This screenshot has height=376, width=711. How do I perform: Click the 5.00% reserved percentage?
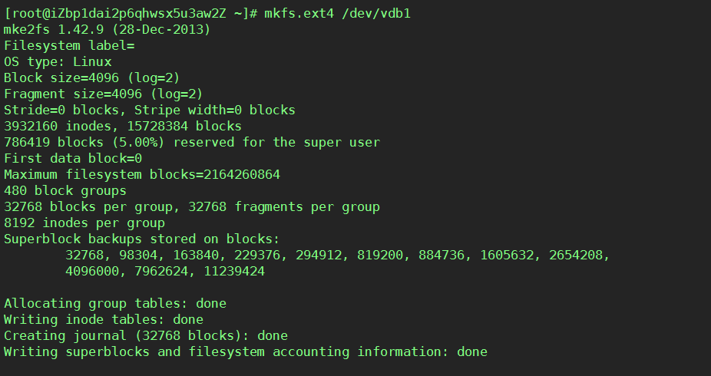click(138, 142)
